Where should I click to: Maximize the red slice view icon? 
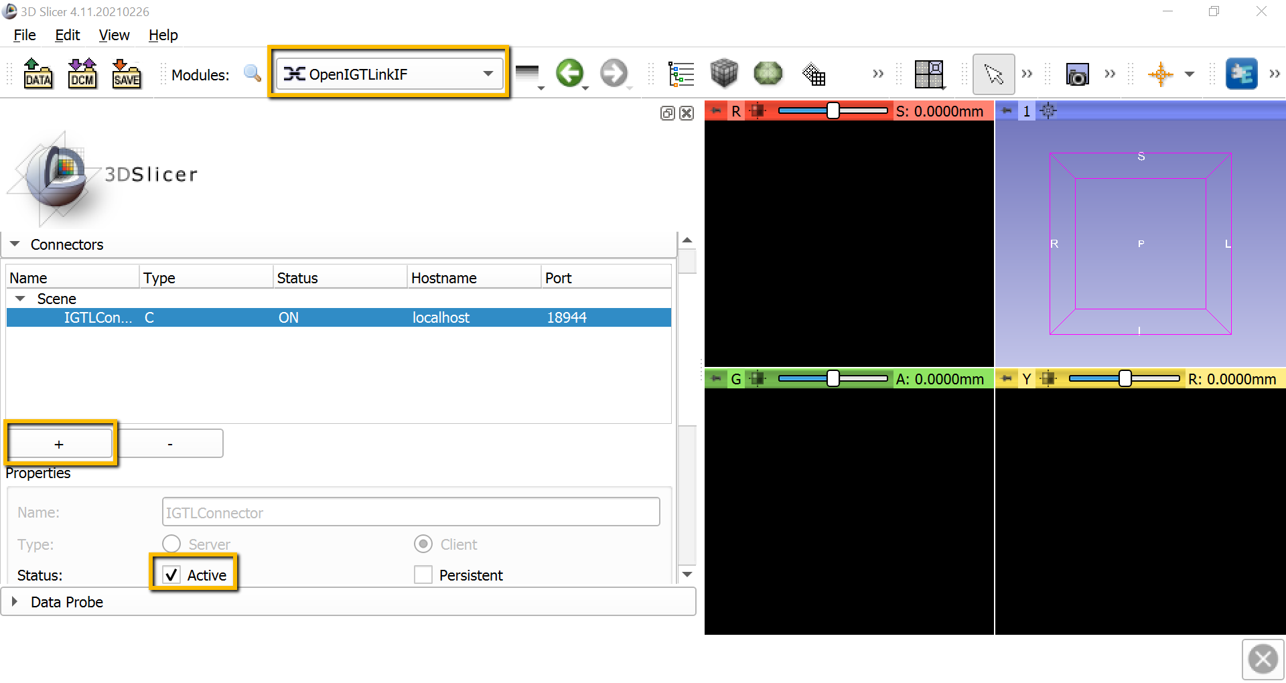758,110
